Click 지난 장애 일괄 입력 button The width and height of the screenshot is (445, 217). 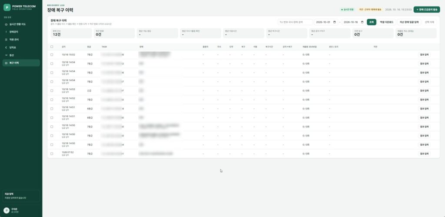(409, 22)
